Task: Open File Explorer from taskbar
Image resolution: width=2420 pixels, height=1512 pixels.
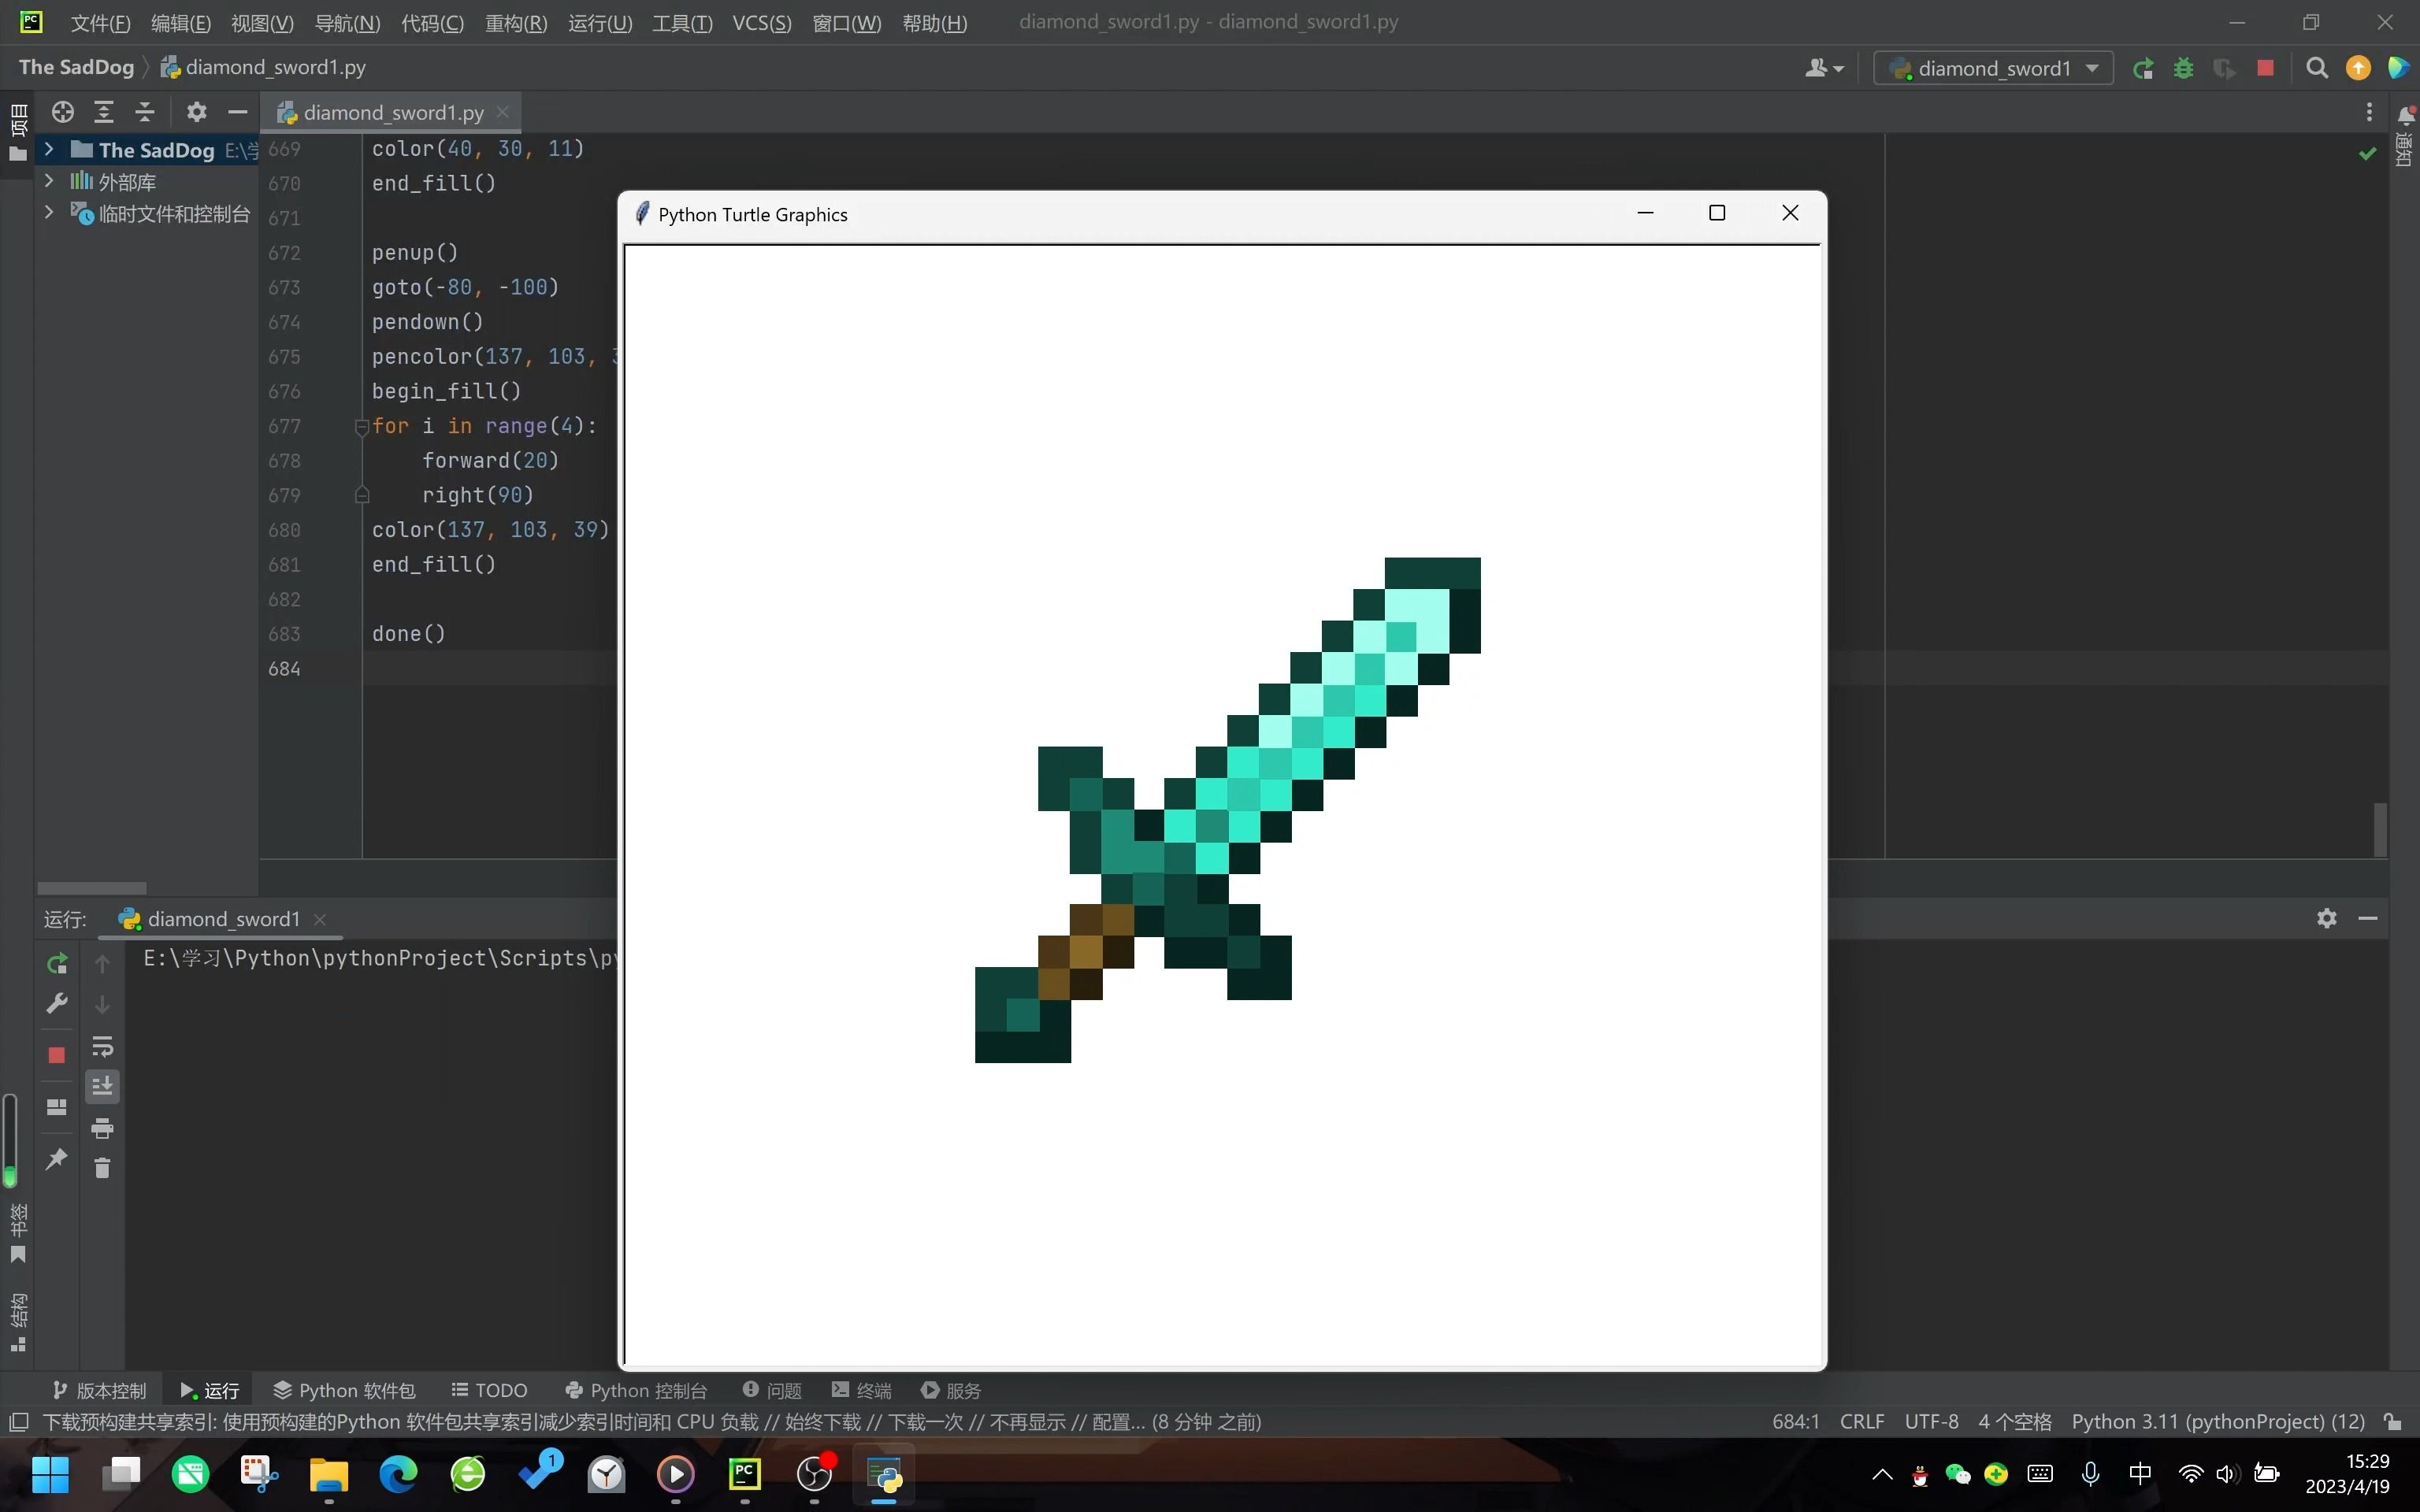Action: 328,1474
